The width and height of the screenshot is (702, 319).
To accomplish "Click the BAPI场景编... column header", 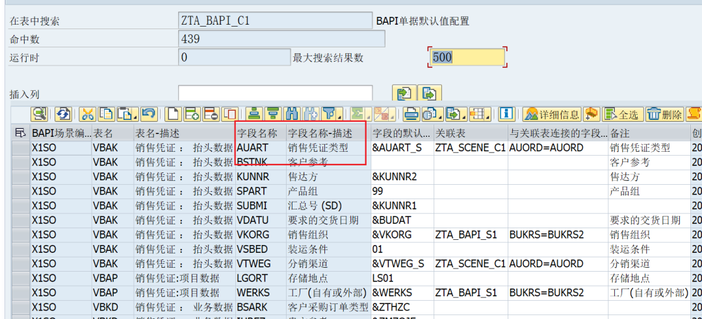I will (x=61, y=133).
